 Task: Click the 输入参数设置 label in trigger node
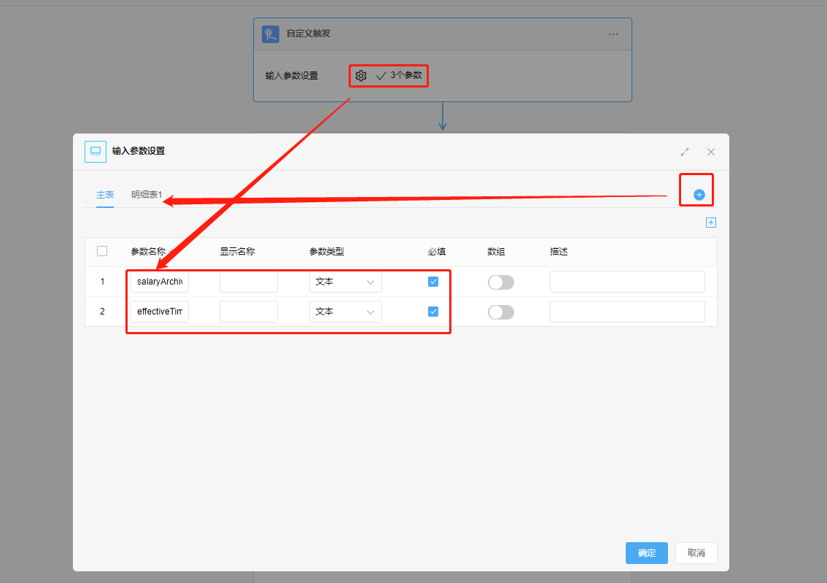click(292, 76)
